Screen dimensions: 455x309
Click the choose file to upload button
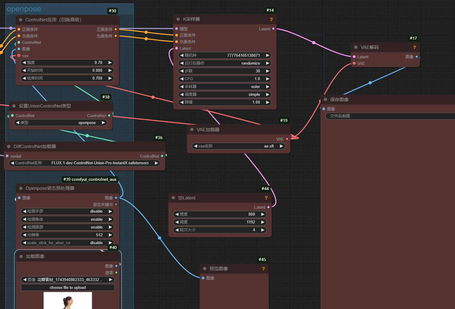pos(68,287)
